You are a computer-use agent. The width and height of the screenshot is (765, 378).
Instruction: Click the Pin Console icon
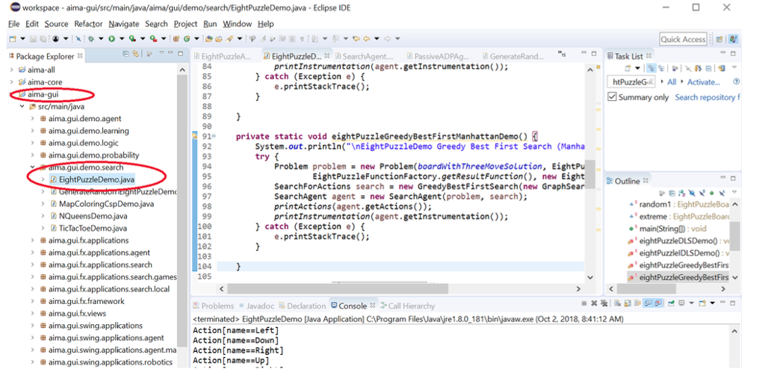[x=671, y=303]
